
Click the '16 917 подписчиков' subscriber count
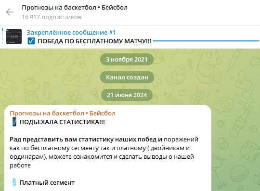click(52, 17)
